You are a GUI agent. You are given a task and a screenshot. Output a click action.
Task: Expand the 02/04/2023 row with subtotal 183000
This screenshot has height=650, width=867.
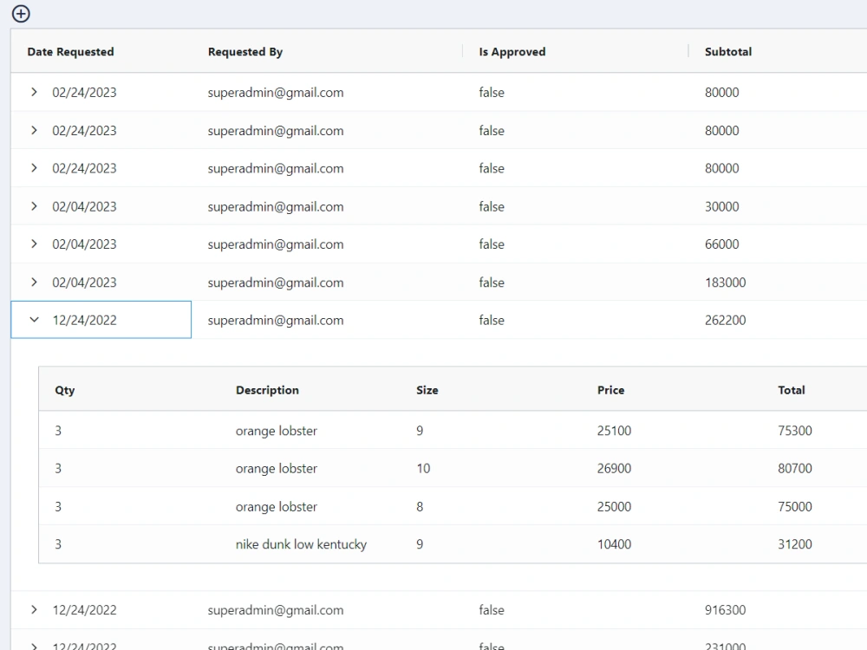[35, 282]
